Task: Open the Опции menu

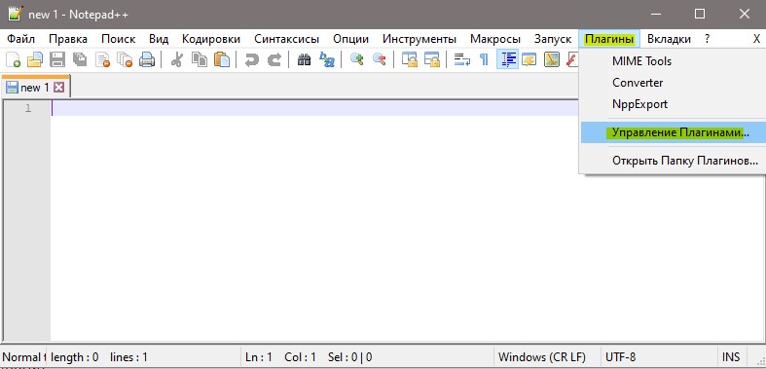Action: click(350, 39)
